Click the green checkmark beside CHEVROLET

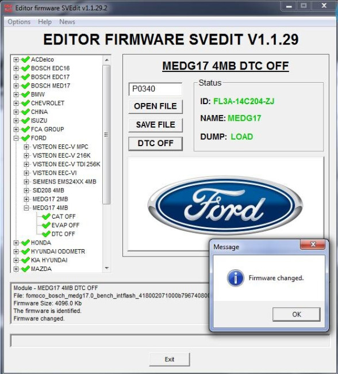tap(25, 103)
